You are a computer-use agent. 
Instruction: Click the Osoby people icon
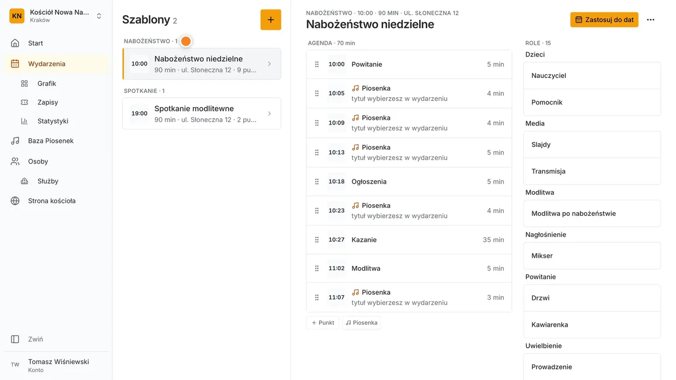tap(15, 161)
